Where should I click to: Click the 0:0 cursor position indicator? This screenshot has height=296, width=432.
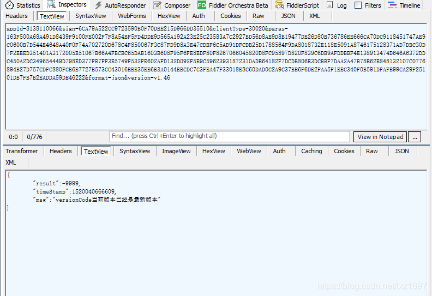[x=13, y=137]
